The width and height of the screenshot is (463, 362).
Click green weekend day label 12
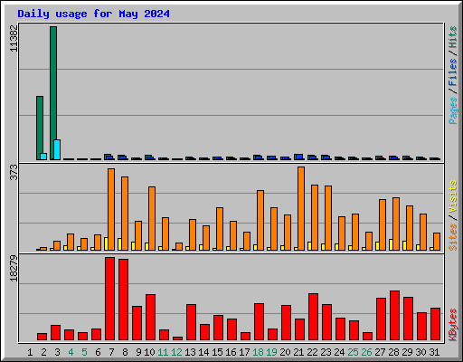tap(176, 352)
